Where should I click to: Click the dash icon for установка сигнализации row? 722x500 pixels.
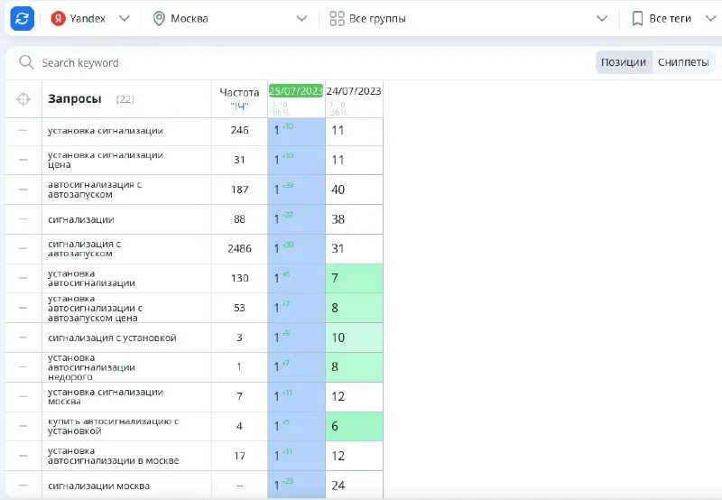(x=23, y=130)
